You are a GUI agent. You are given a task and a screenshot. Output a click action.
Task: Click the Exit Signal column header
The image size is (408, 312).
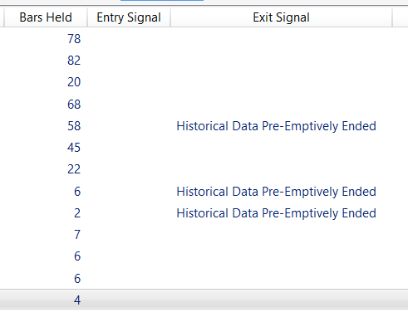[x=281, y=17]
